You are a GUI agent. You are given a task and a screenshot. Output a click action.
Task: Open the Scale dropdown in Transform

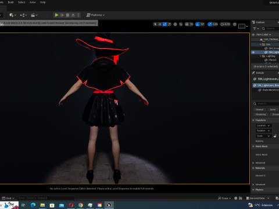pos(263,136)
